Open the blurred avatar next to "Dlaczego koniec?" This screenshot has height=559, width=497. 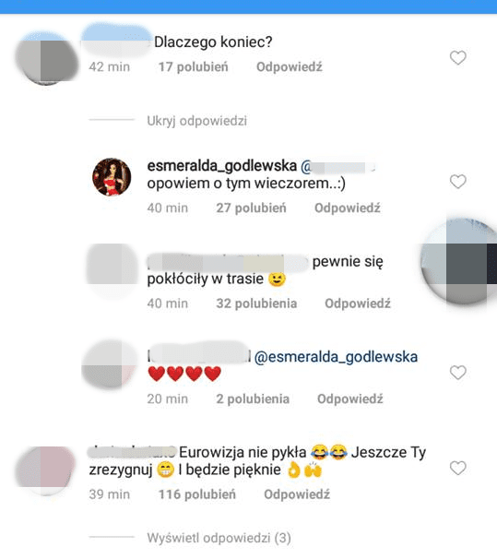pos(46,59)
